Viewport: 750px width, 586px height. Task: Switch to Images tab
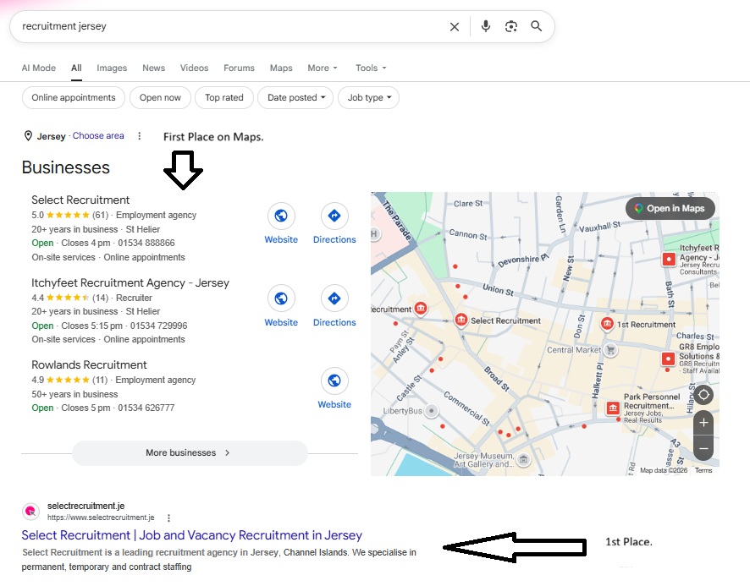click(112, 68)
